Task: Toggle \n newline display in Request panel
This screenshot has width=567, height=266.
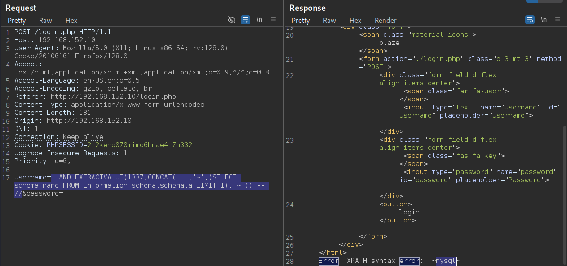Action: coord(260,20)
